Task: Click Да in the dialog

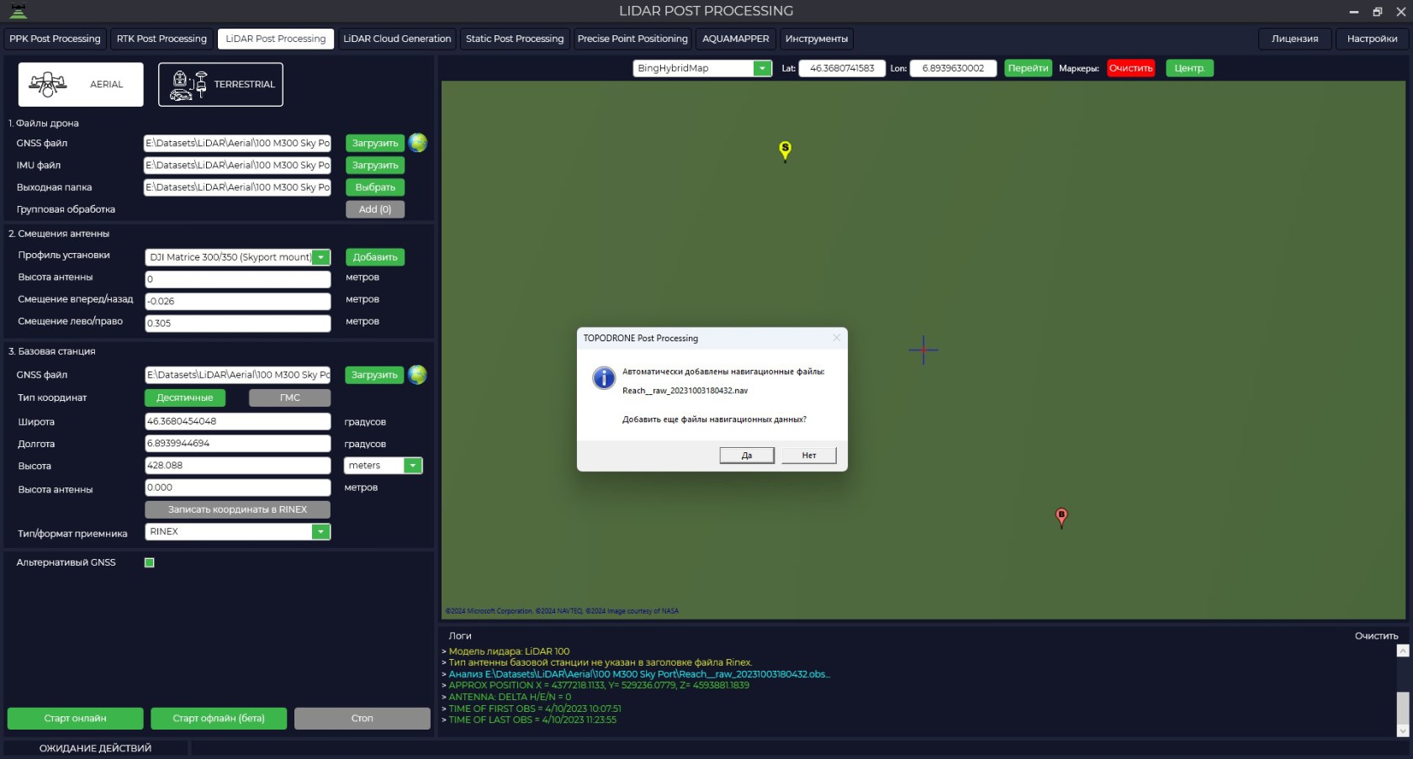Action: [747, 456]
